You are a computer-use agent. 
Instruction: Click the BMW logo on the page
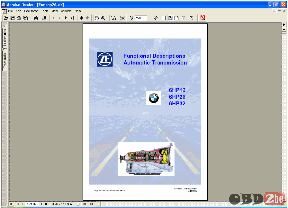[x=154, y=98]
